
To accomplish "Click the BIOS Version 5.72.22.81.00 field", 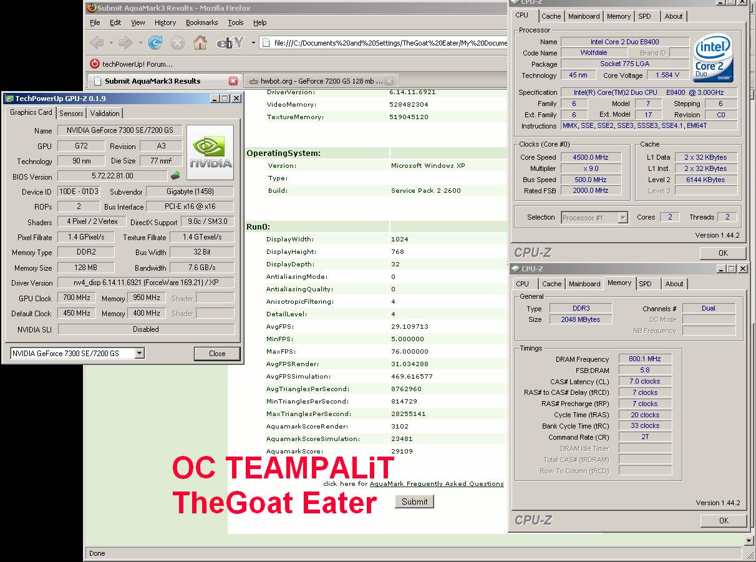I will click(x=112, y=176).
